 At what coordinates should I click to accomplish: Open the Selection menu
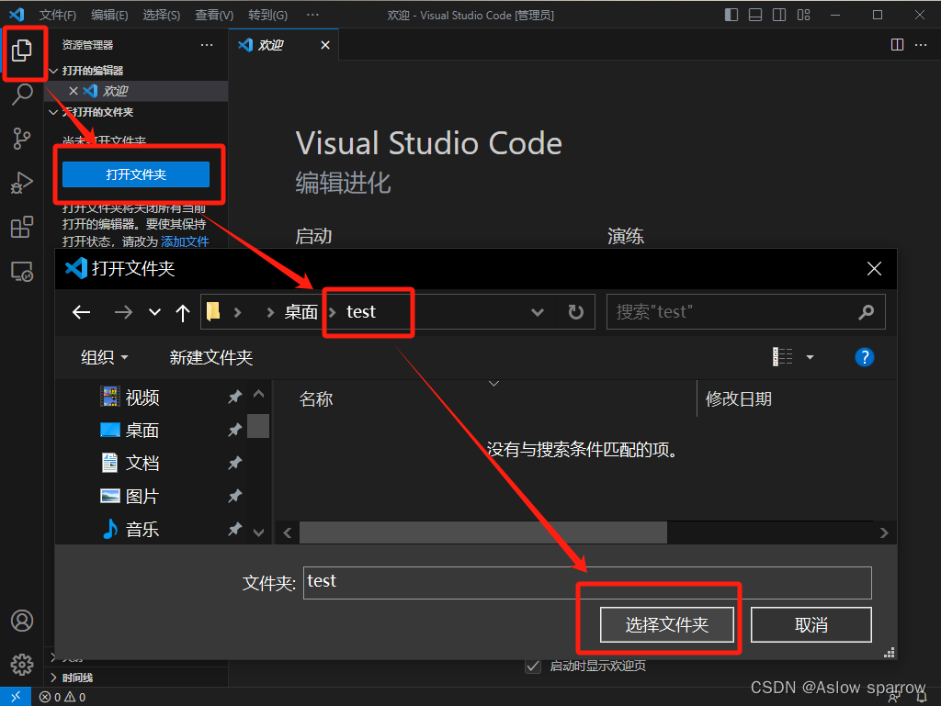point(162,15)
